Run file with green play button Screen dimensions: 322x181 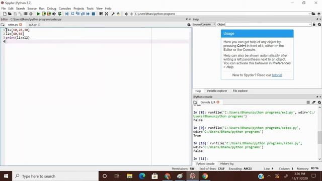[38, 14]
